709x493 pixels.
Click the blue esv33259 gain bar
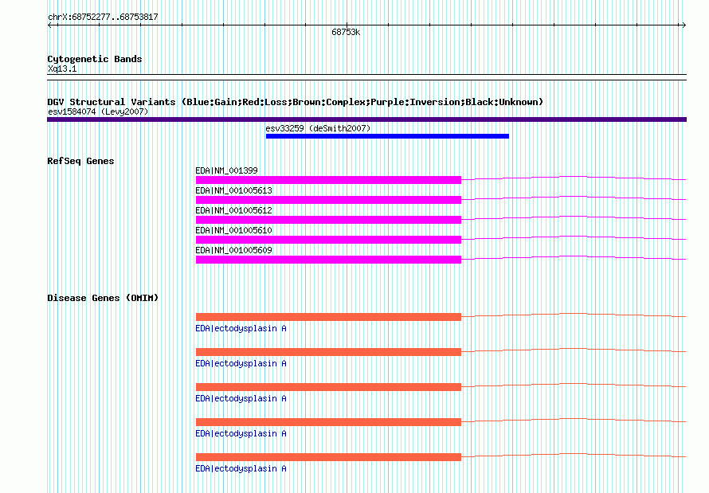[387, 136]
